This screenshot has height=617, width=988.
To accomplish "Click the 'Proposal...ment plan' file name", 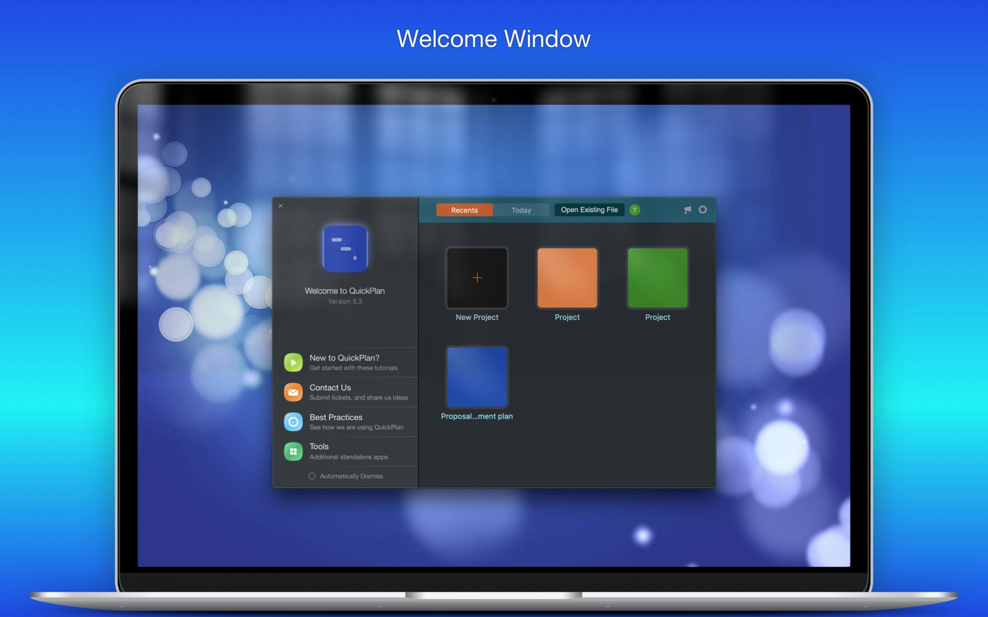I will pos(477,417).
